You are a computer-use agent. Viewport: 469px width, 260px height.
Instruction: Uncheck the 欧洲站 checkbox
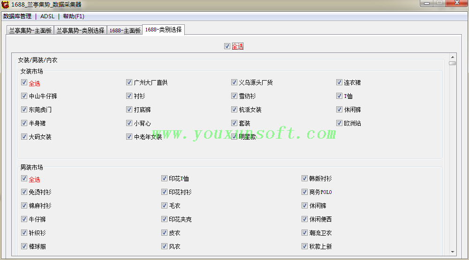coord(339,123)
